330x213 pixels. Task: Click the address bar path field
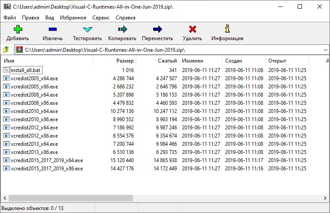pos(173,50)
